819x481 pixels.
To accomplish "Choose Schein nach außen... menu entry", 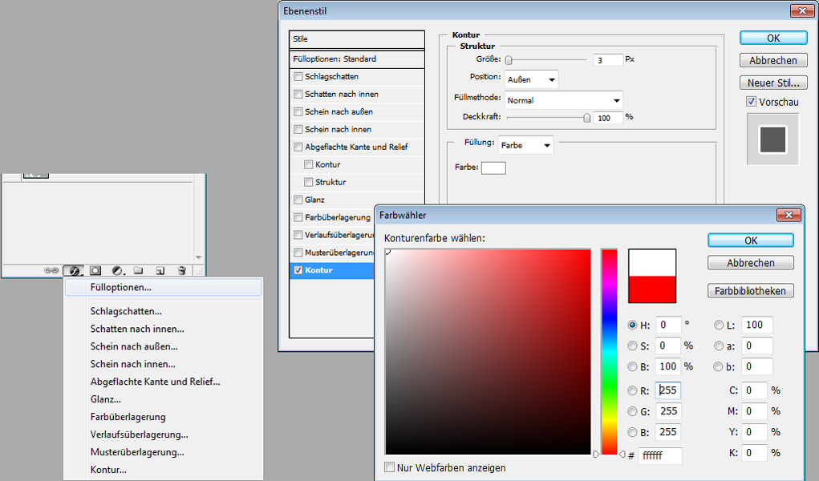I will 163,346.
